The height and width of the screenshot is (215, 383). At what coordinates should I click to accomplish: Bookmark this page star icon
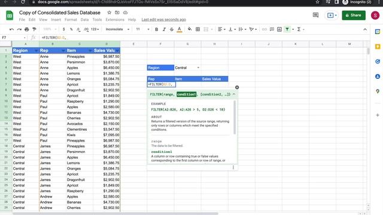(x=317, y=2)
